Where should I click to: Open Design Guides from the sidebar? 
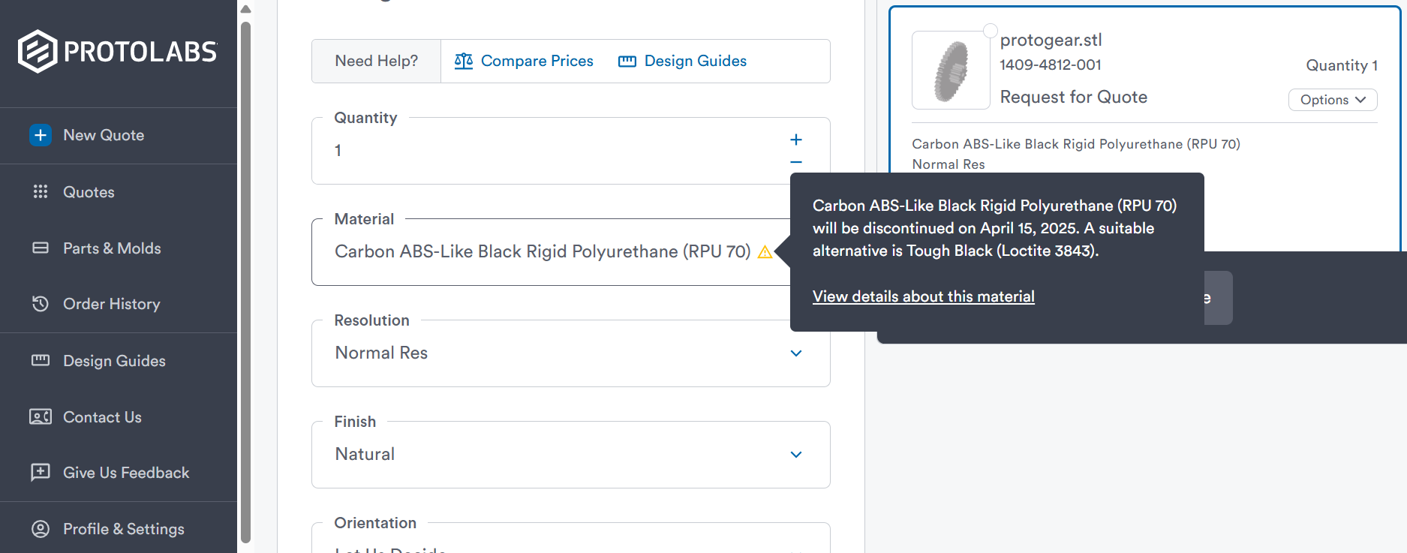click(114, 361)
